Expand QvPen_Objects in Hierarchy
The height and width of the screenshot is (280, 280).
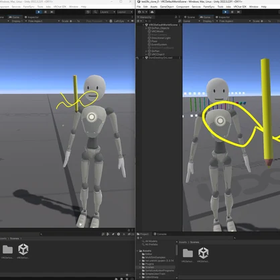[146, 28]
